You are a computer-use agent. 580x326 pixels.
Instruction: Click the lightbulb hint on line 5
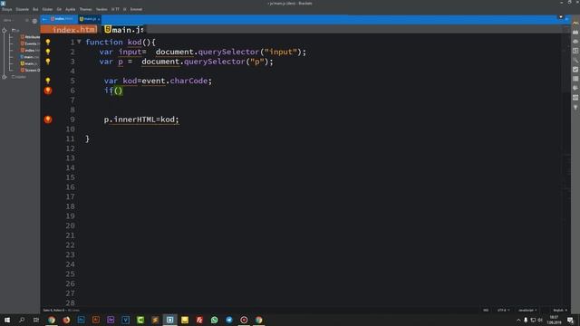pyautogui.click(x=48, y=81)
